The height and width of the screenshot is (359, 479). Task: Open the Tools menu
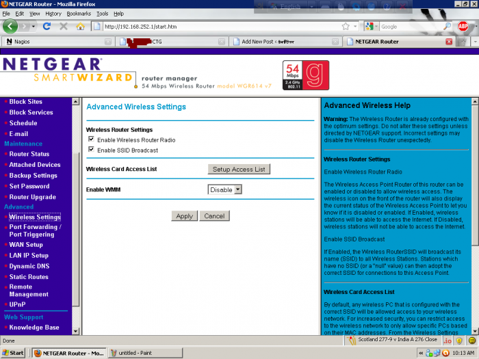coord(103,14)
